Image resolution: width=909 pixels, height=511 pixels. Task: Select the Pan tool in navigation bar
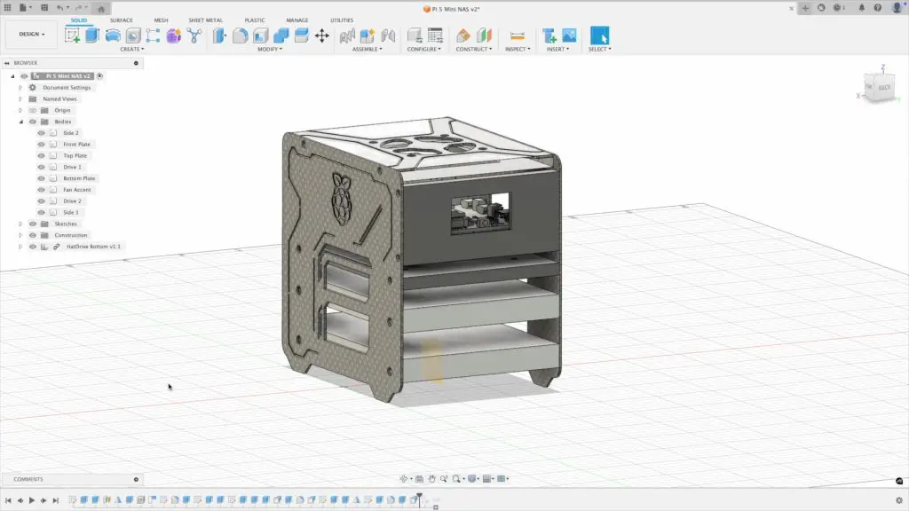click(432, 478)
